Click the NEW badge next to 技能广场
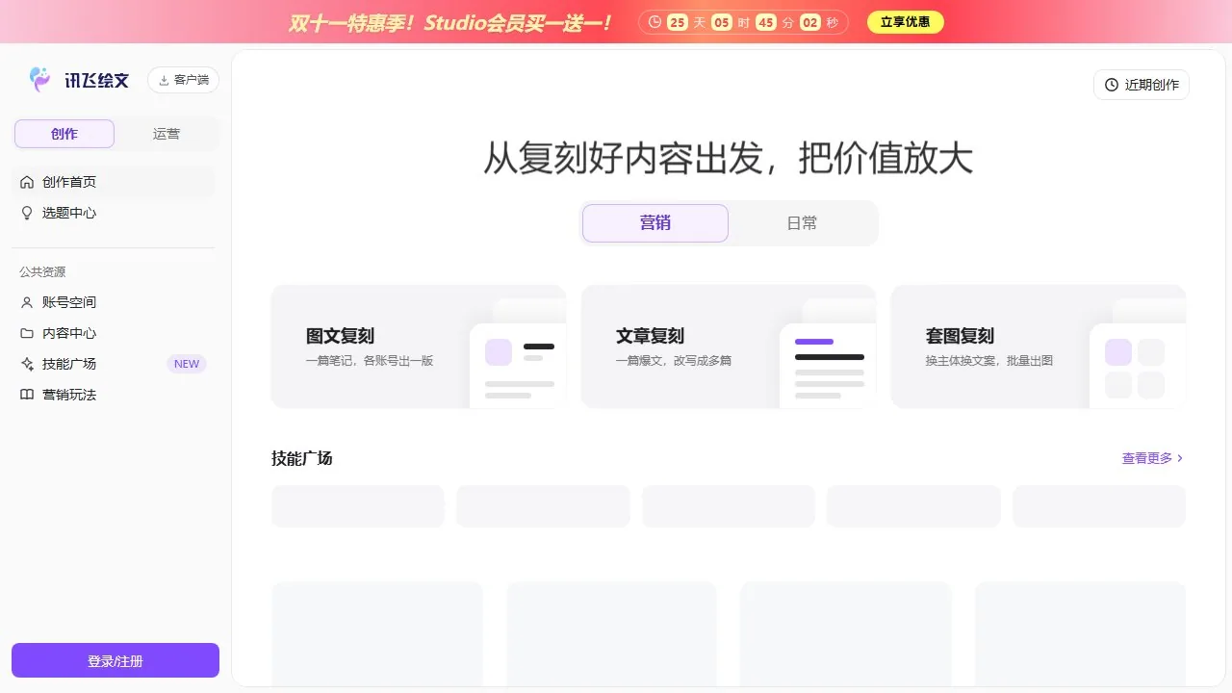This screenshot has width=1232, height=693. pyautogui.click(x=187, y=364)
